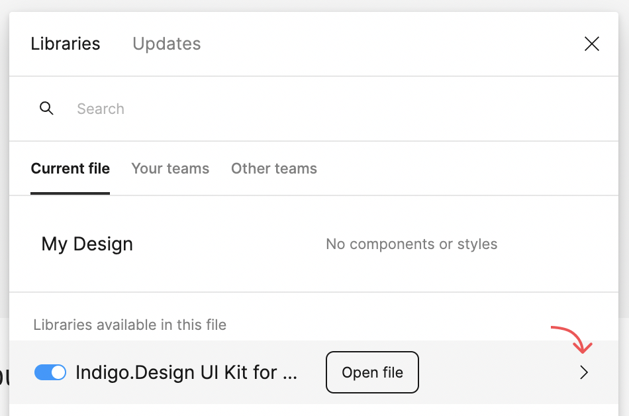The height and width of the screenshot is (416, 629).
Task: Click the Indigo.Design UI Kit library name
Action: (186, 372)
